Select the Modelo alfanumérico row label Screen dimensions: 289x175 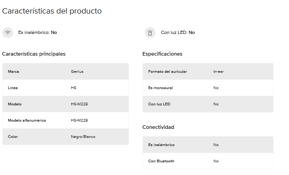tap(27, 120)
